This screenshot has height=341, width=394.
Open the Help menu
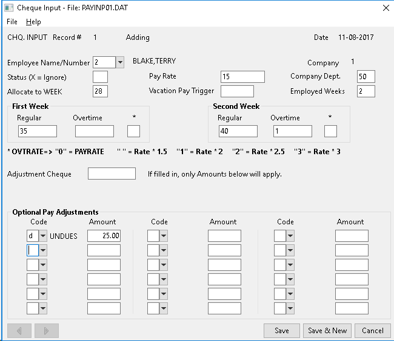(x=33, y=22)
